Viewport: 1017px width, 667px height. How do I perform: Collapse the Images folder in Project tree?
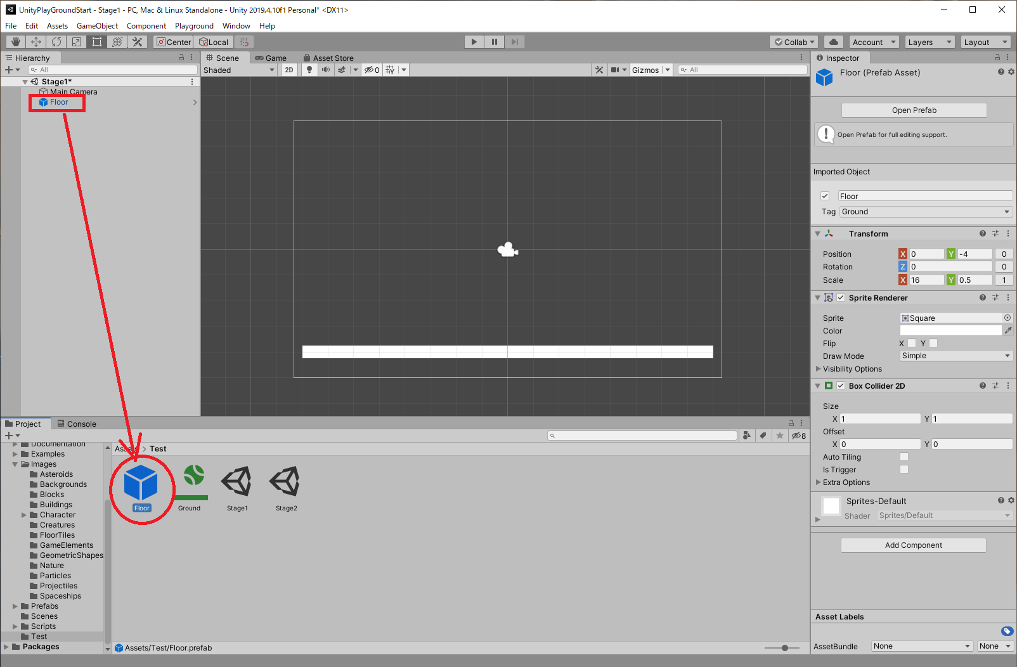click(15, 464)
